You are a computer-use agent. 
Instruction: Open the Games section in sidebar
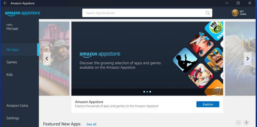point(12,62)
